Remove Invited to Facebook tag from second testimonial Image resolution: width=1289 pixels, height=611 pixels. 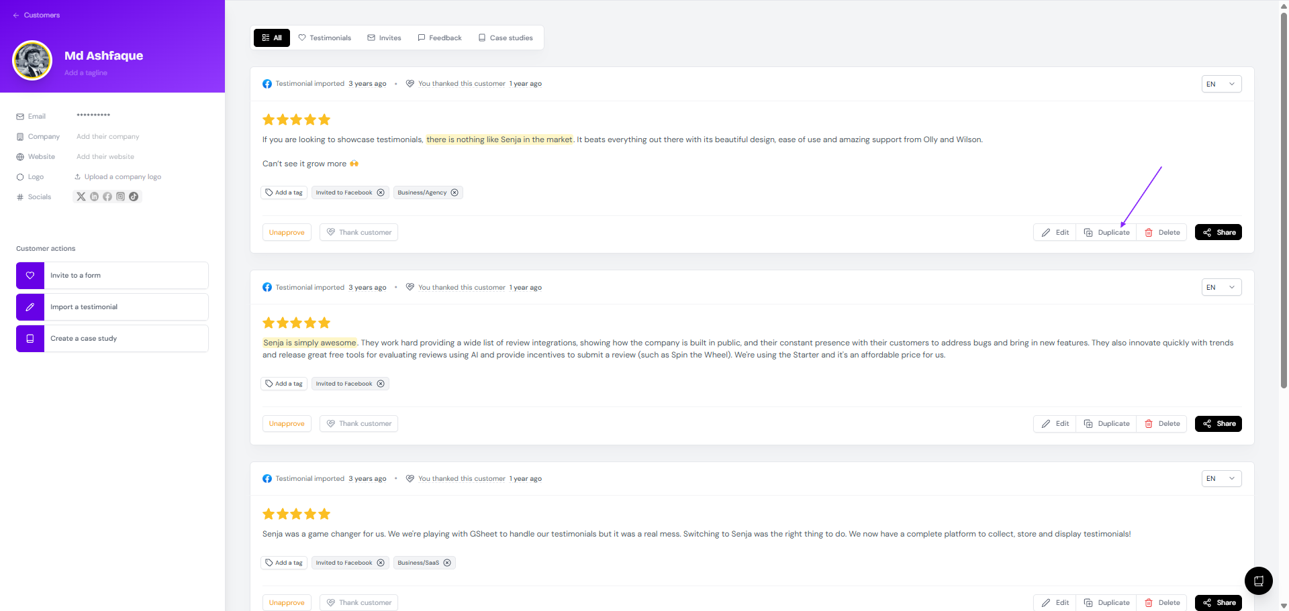pyautogui.click(x=381, y=384)
